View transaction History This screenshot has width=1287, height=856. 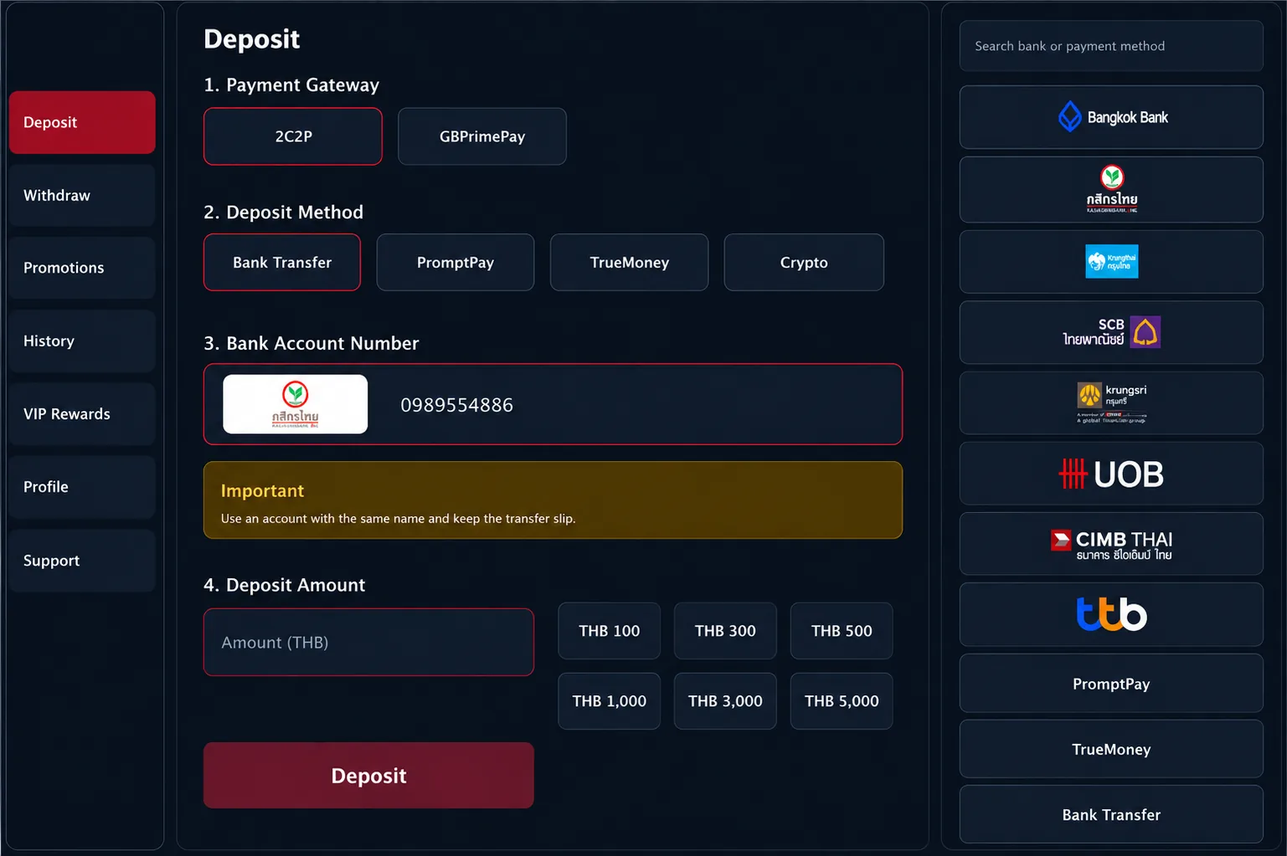(82, 341)
